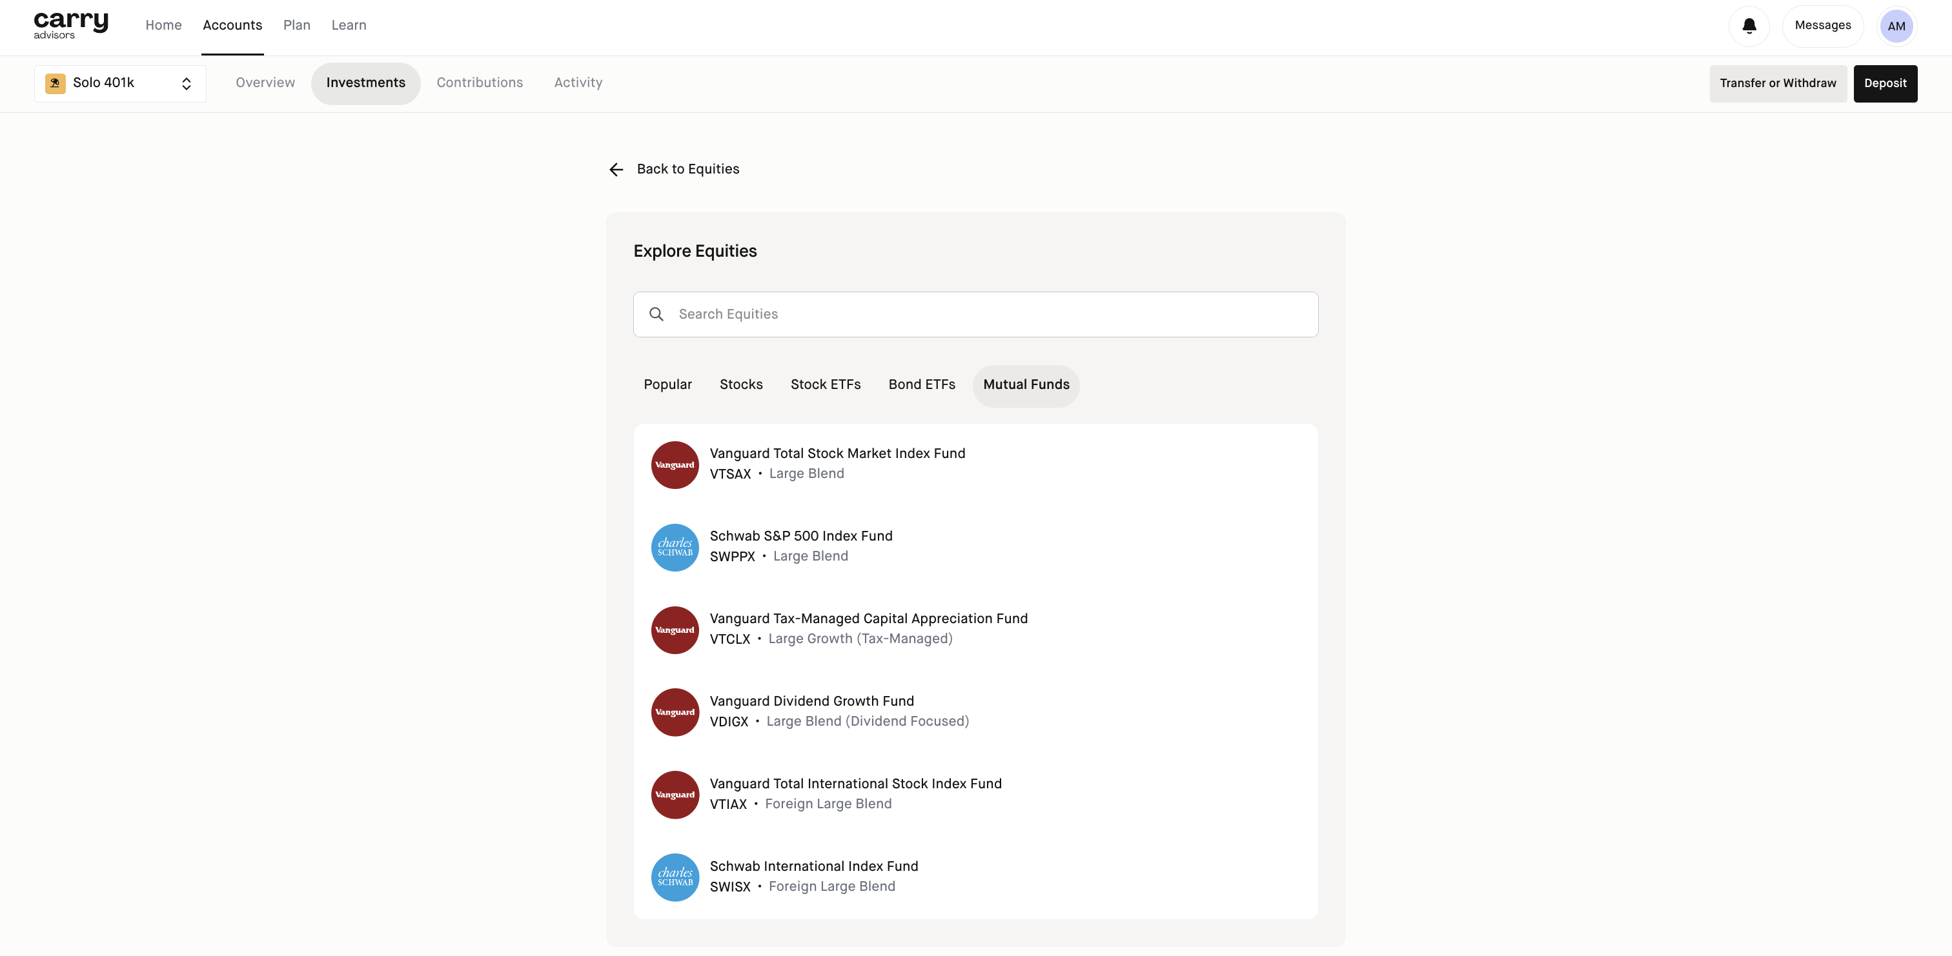The image size is (1952, 956).
Task: Go to the Home nav item
Action: [164, 25]
